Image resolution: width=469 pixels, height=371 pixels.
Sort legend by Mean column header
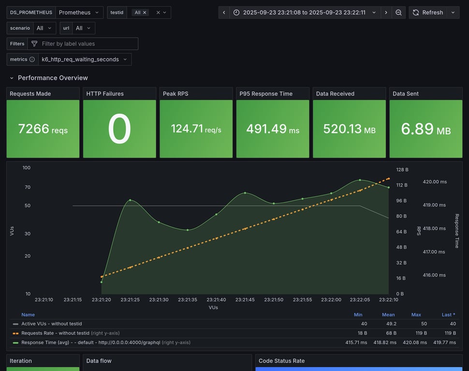click(x=388, y=314)
